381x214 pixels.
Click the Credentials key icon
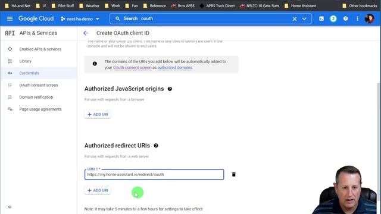[10, 73]
